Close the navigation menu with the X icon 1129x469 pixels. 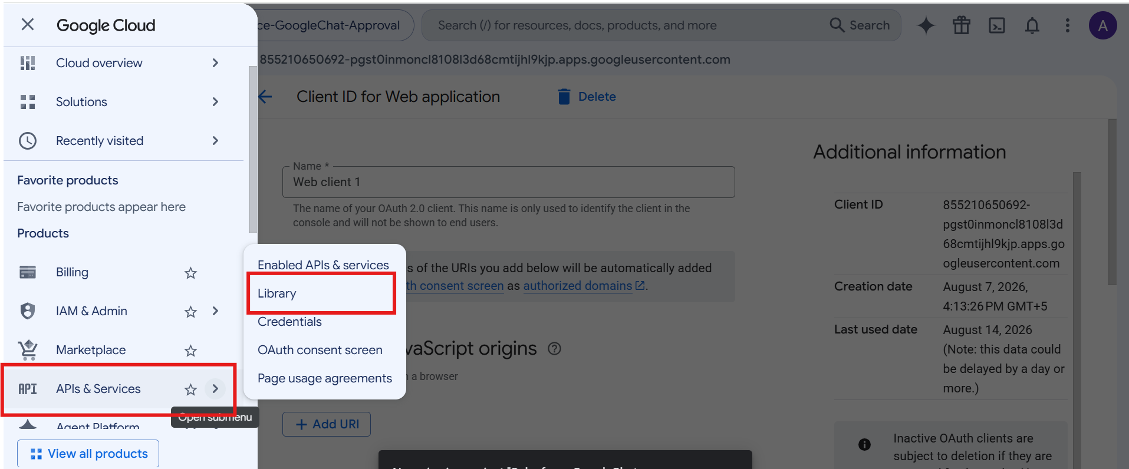pyautogui.click(x=28, y=25)
